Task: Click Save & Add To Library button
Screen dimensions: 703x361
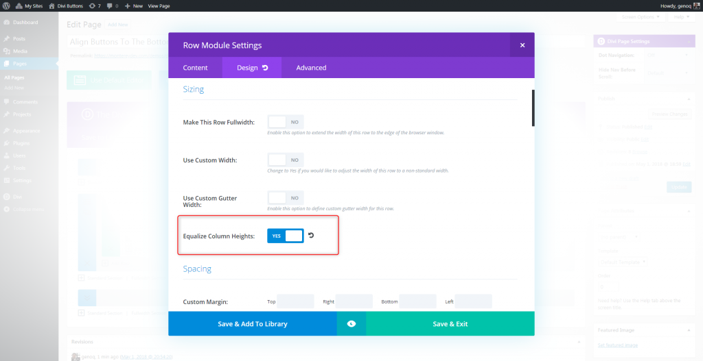Action: tap(253, 324)
